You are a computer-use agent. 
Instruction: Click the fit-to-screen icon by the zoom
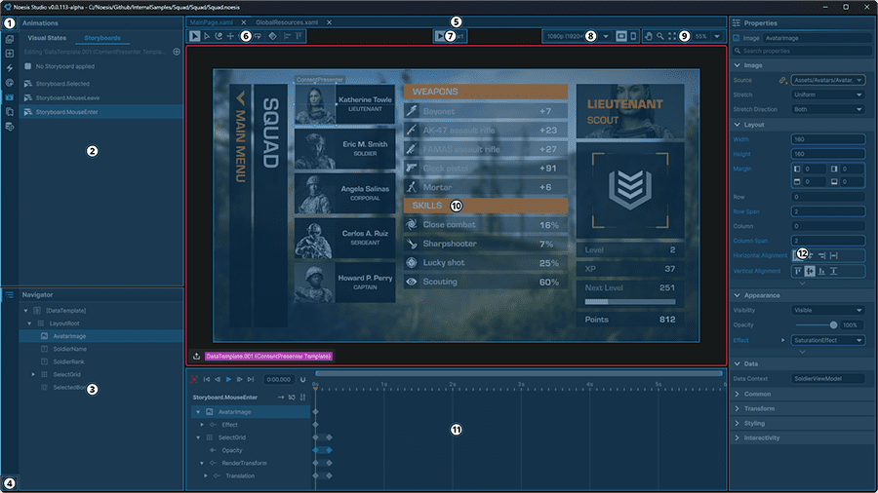point(672,36)
